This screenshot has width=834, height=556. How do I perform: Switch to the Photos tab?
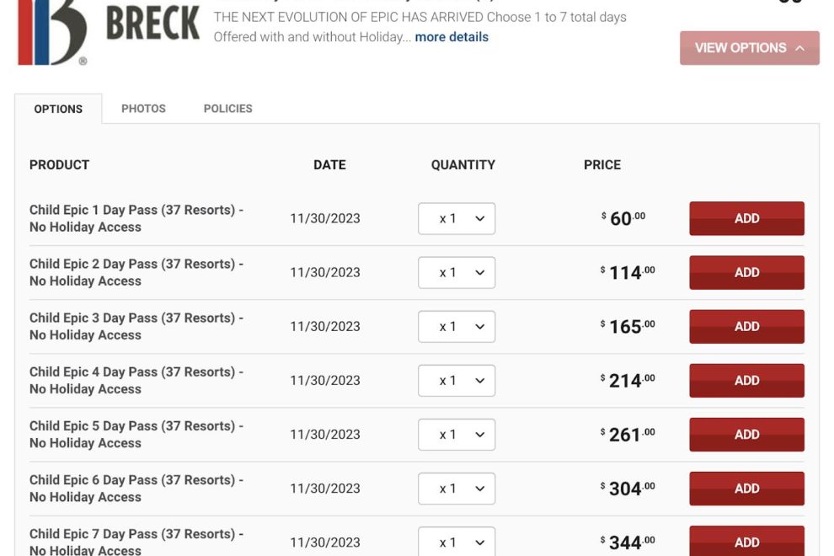143,109
